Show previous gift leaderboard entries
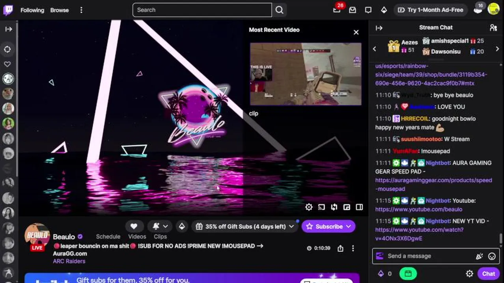Screen dimensions: 504x283 [375, 49]
